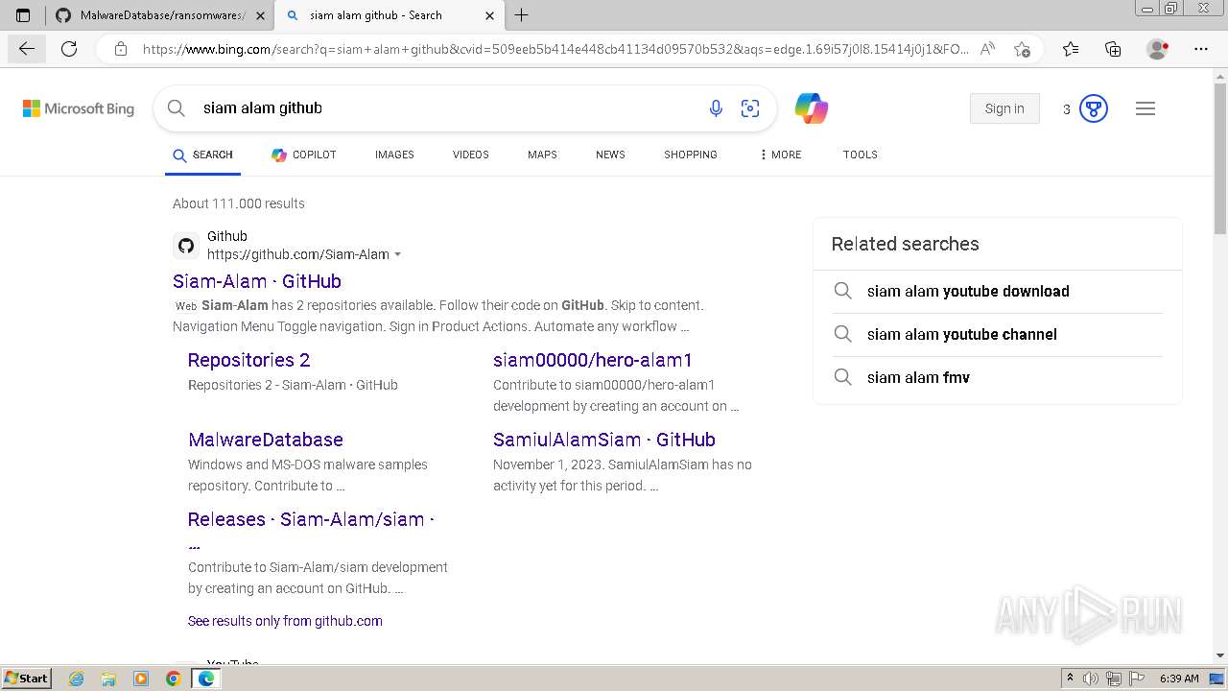Open the MalwareDatabase sublink

[266, 440]
